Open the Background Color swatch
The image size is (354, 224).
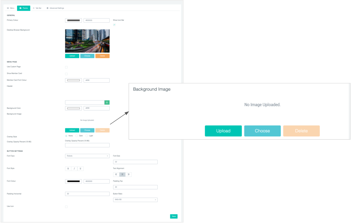click(x=74, y=108)
